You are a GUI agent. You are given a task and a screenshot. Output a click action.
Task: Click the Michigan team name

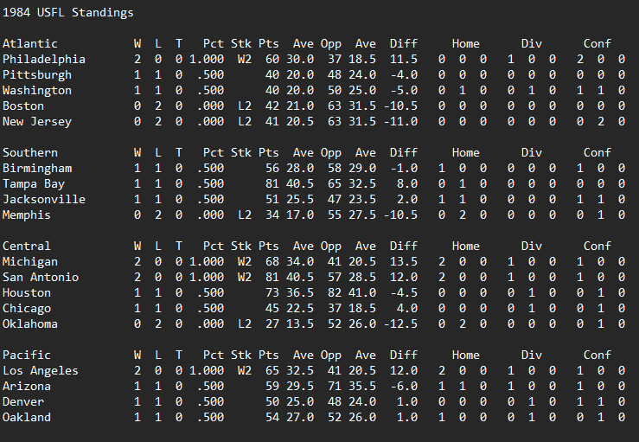(x=30, y=262)
